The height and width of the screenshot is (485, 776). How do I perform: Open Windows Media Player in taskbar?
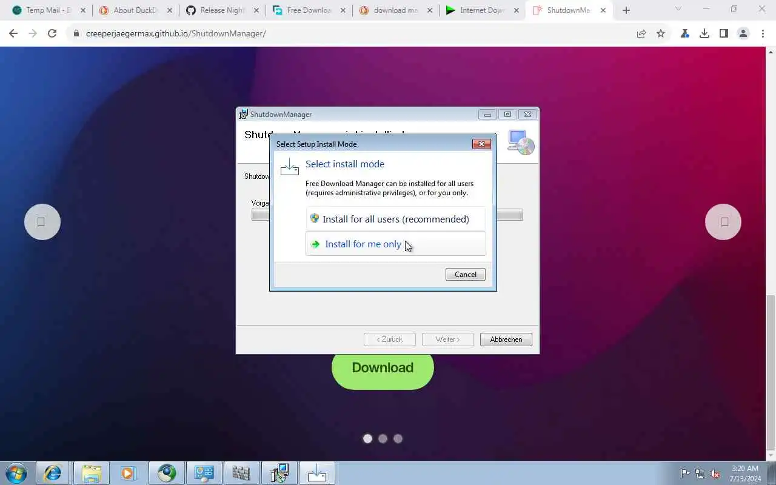click(129, 473)
